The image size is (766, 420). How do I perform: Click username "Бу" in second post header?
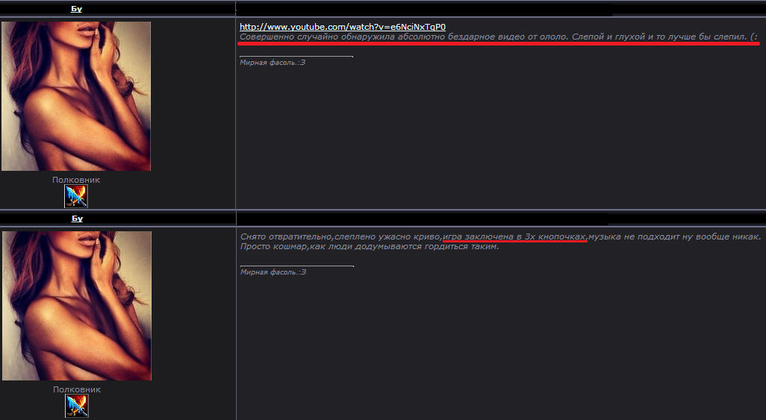click(x=76, y=219)
